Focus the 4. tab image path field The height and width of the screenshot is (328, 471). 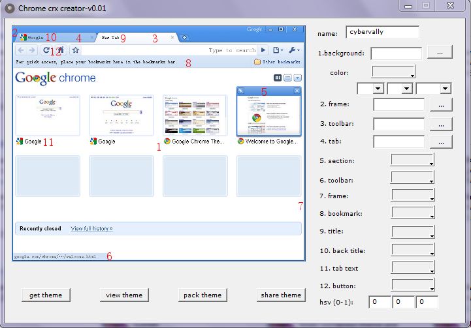399,142
